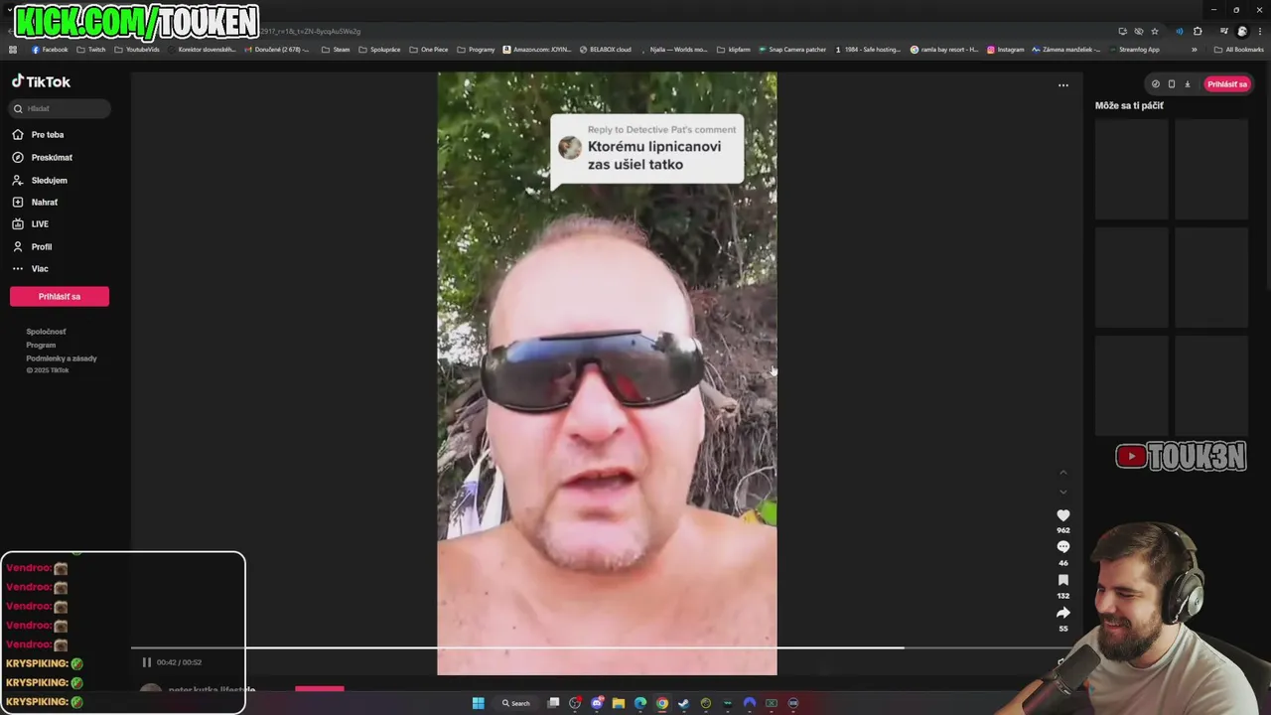Go to Preskúmať in the sidebar

click(x=43, y=158)
